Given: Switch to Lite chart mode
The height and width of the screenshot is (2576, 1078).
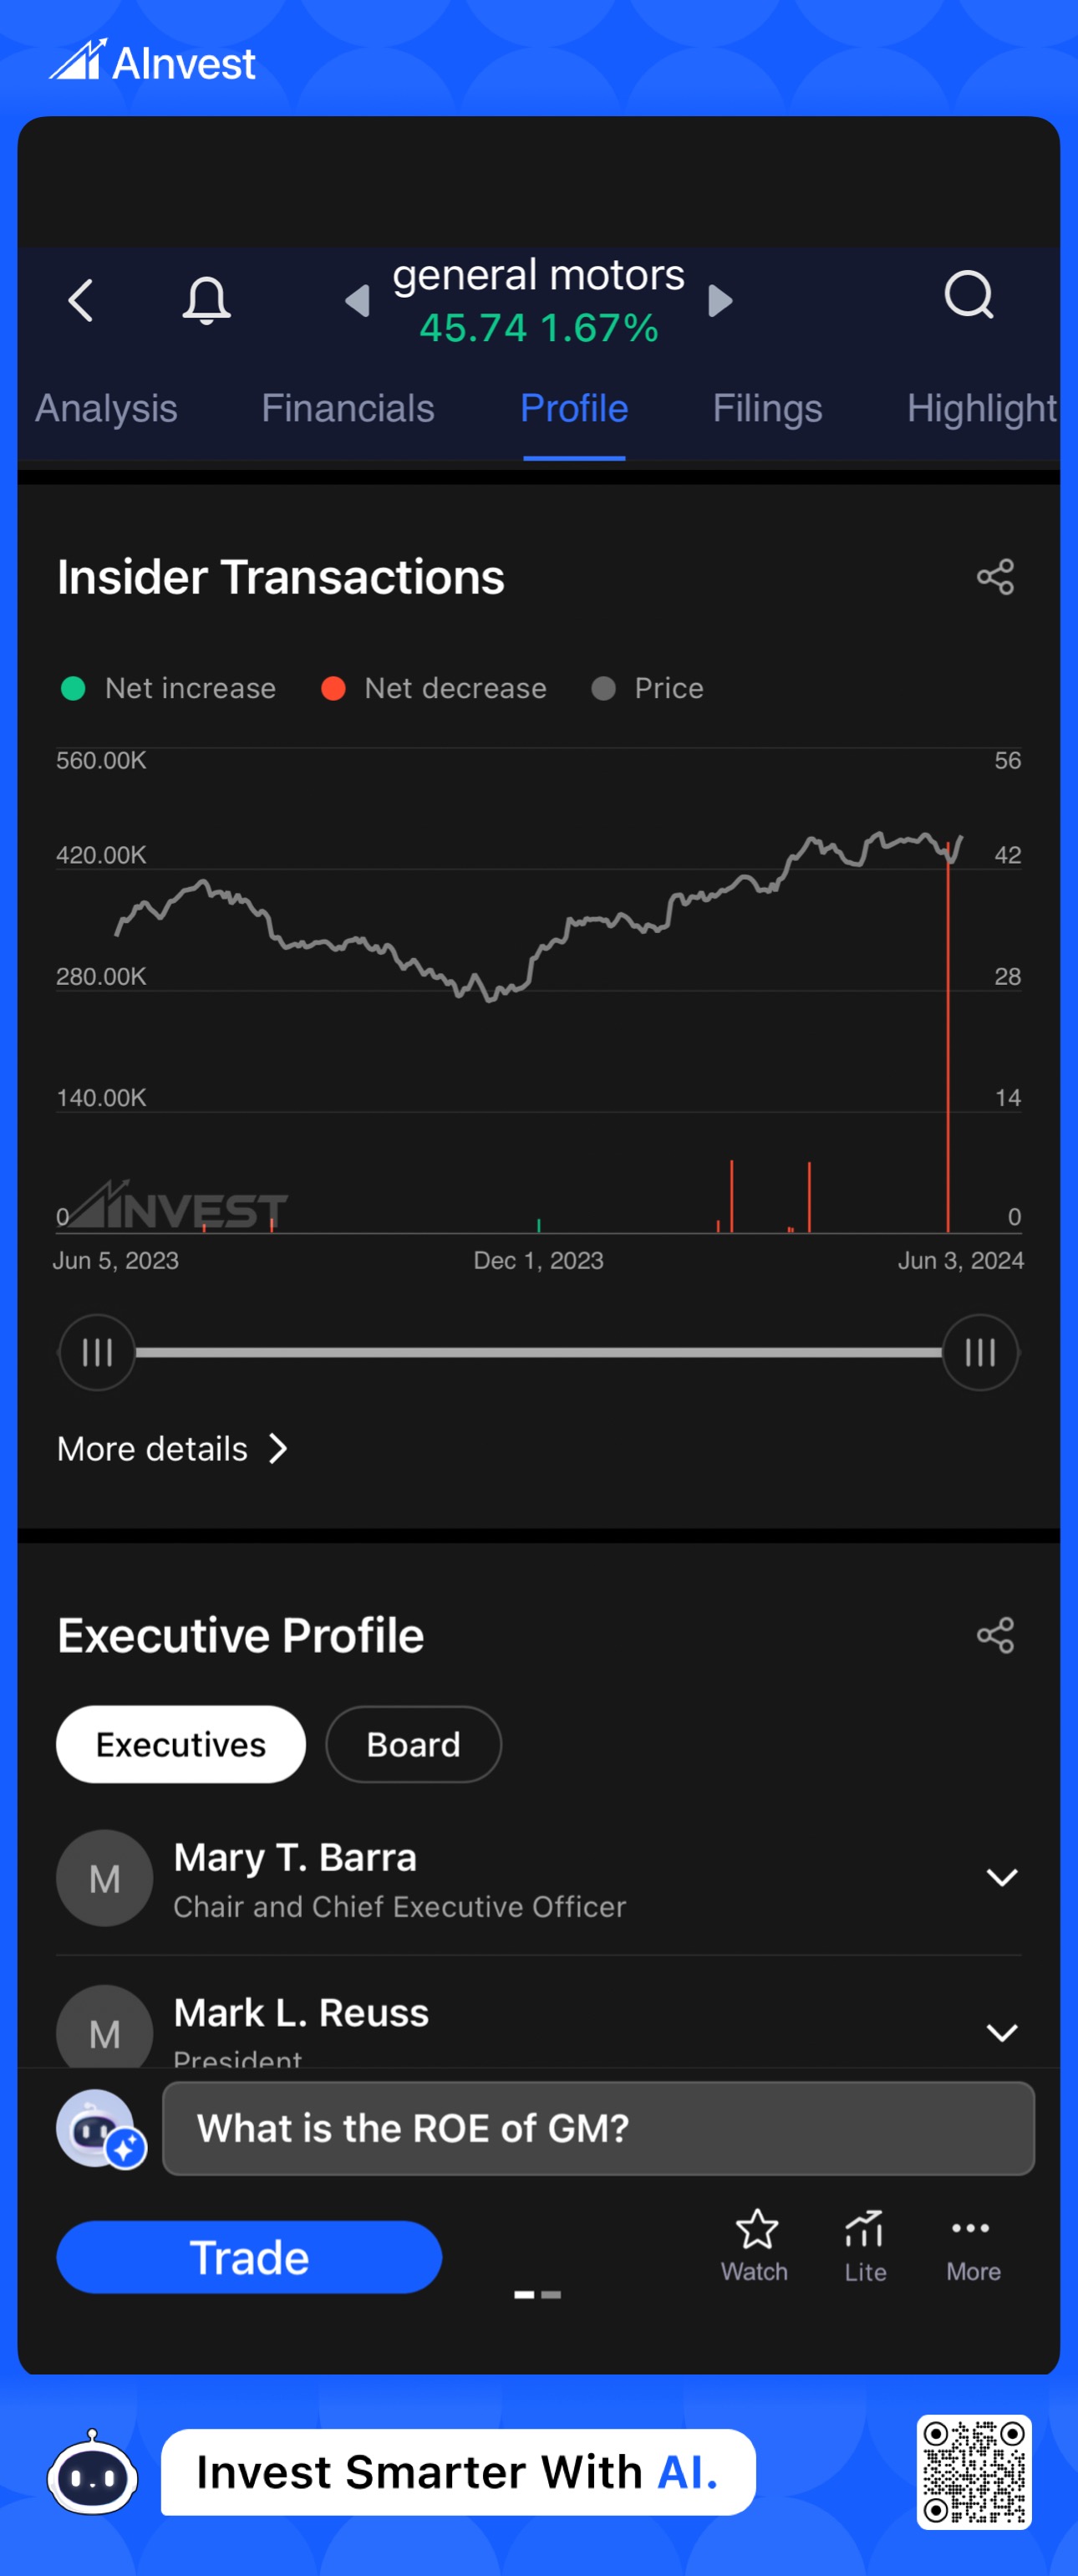Looking at the screenshot, I should tap(865, 2245).
